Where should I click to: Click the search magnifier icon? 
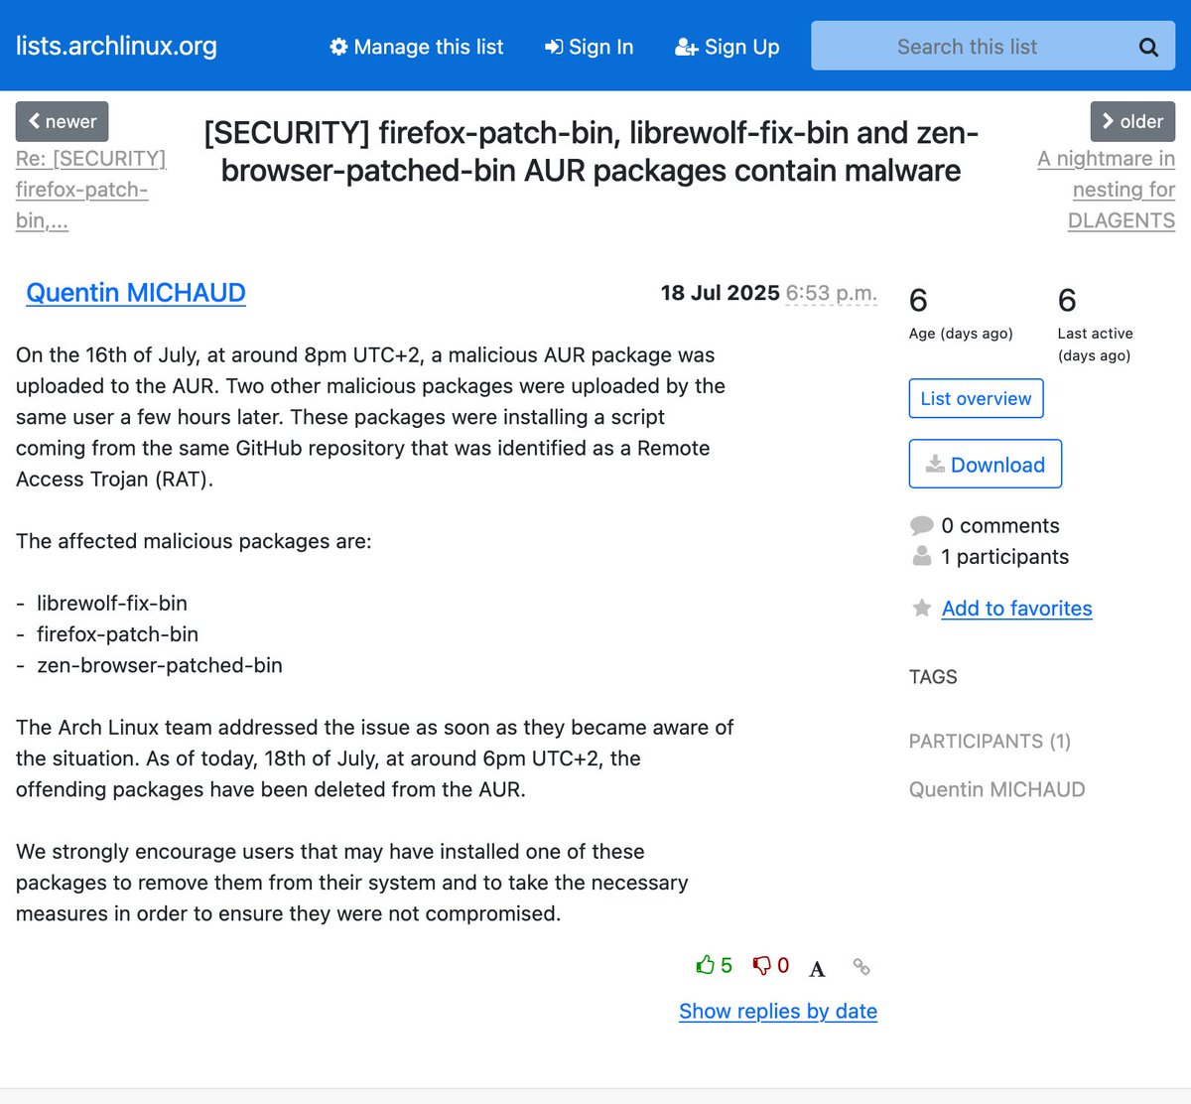coord(1148,47)
